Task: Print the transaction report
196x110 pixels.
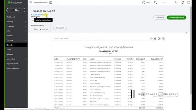Action: (x=155, y=38)
